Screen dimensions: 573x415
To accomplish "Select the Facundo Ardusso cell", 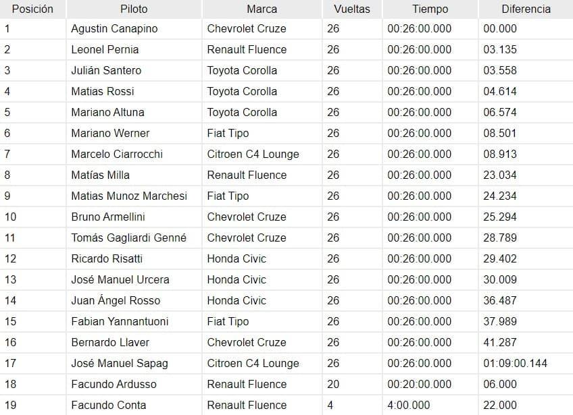I will point(114,384).
